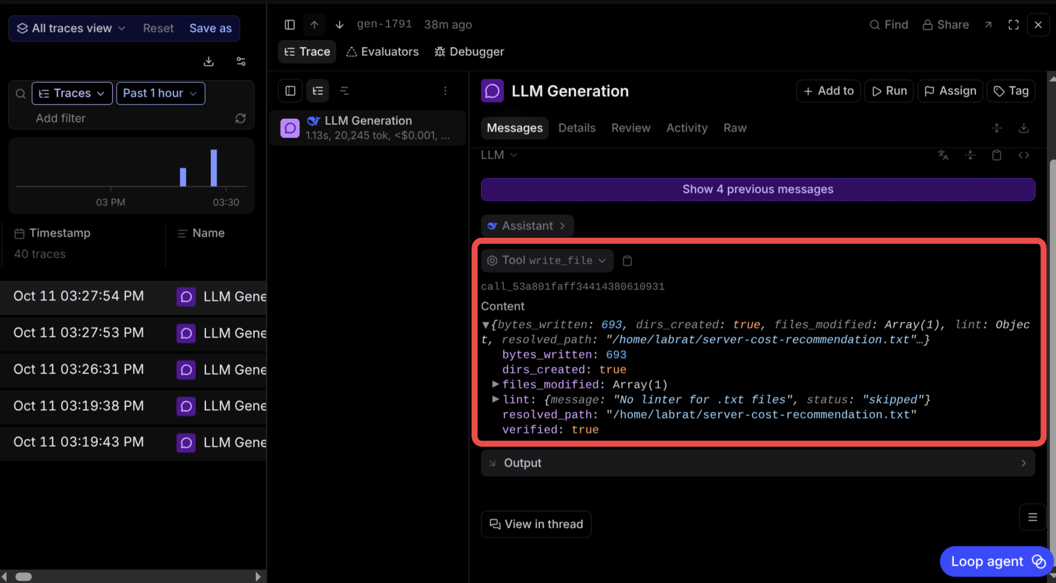Click the View in thread button
This screenshot has width=1056, height=583.
[536, 524]
